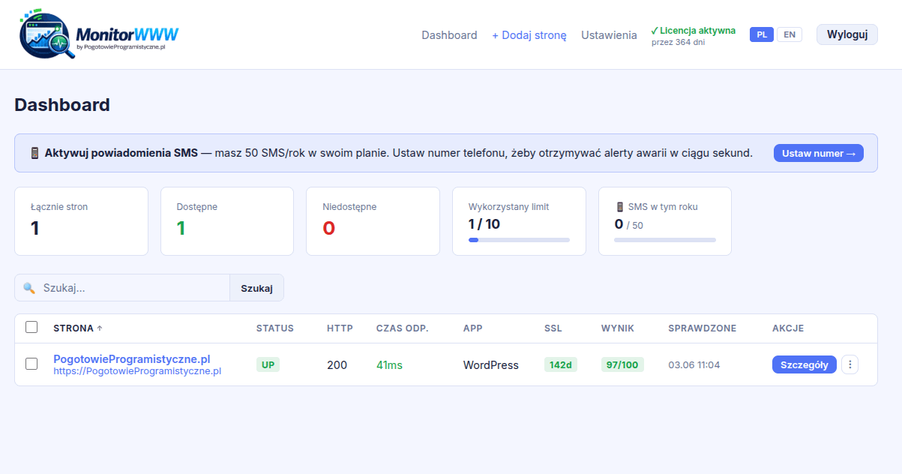Click the Licencja aktywna status text
This screenshot has width=902, height=474.
click(x=694, y=31)
